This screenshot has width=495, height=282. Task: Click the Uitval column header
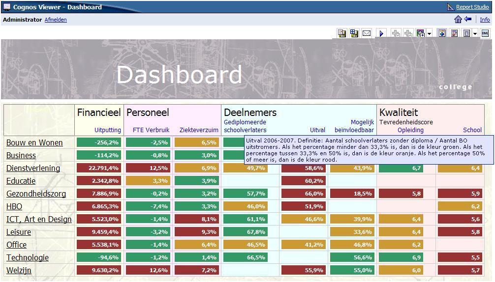[317, 130]
